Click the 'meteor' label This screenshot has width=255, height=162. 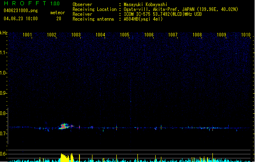tap(58, 13)
